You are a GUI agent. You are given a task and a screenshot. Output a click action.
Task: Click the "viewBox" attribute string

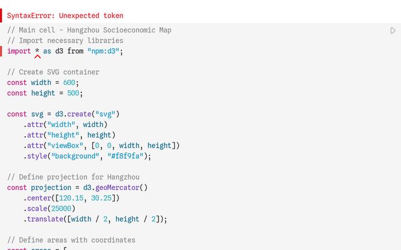click(x=65, y=146)
